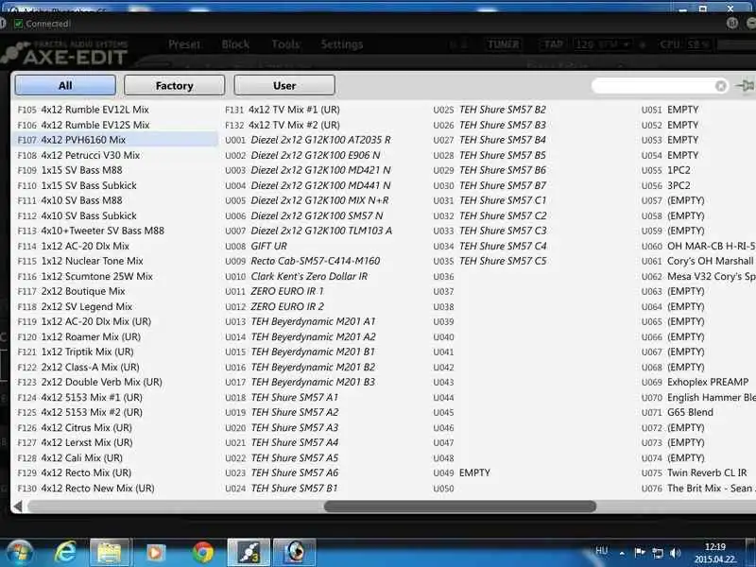Image resolution: width=756 pixels, height=567 pixels.
Task: Open the 120 BPM tempo dropdown
Action: coord(603,44)
